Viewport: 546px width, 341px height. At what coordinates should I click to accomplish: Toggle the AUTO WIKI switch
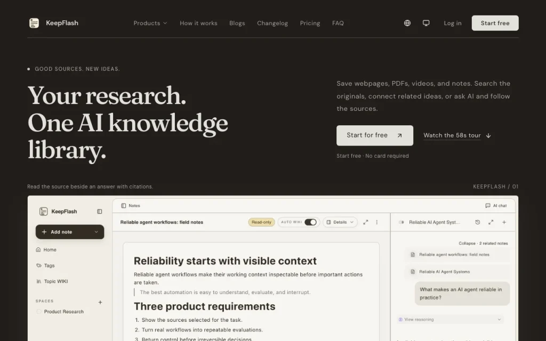pyautogui.click(x=310, y=222)
